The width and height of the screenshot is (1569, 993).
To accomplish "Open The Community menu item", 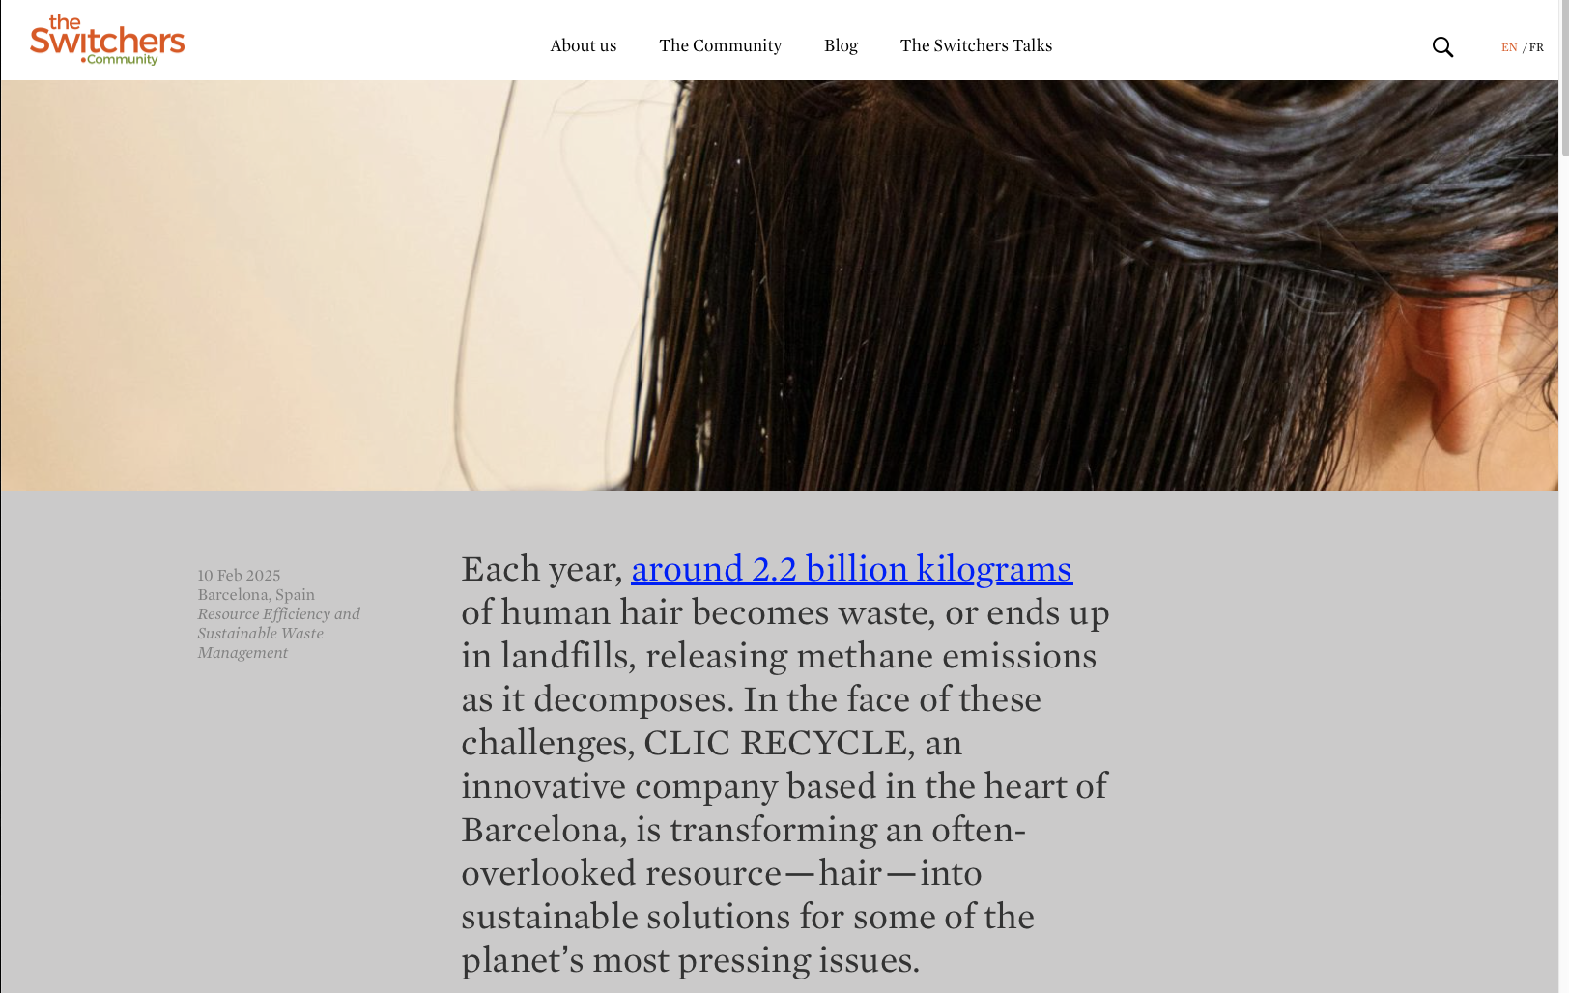I will pos(721,45).
